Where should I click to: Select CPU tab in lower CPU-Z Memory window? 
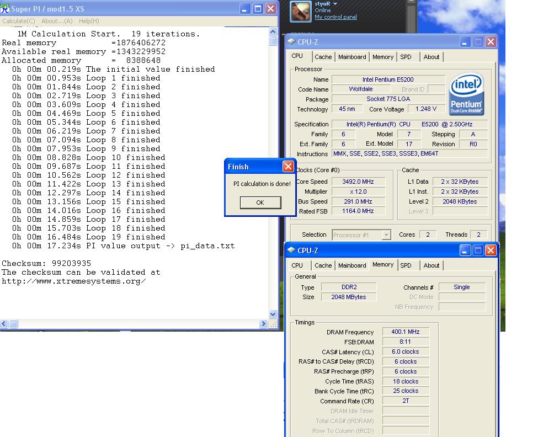pos(297,265)
